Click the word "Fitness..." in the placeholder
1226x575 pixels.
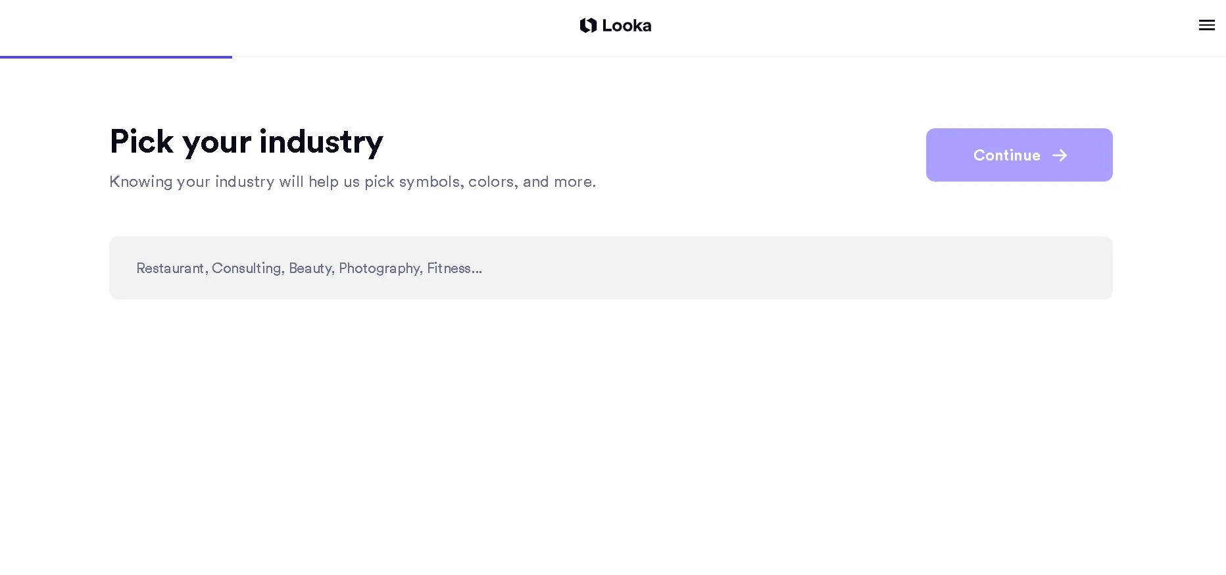(454, 268)
